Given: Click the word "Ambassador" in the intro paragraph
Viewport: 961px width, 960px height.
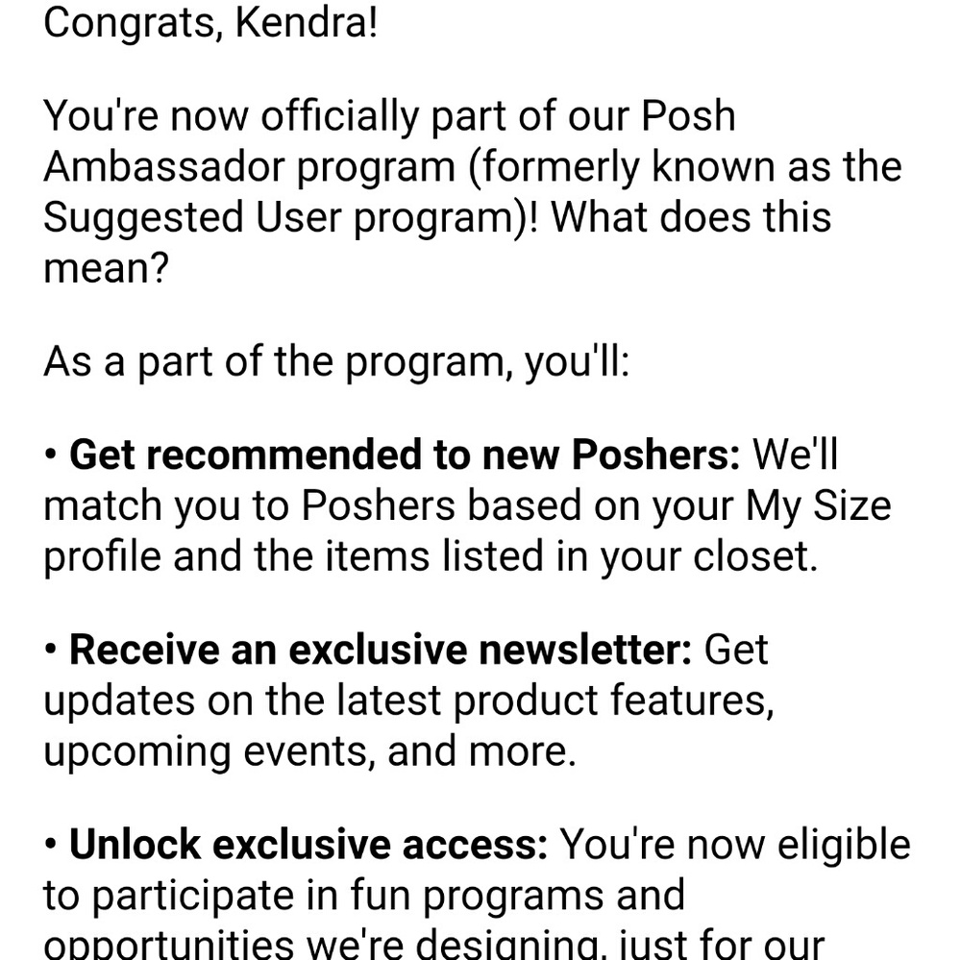Looking at the screenshot, I should [163, 167].
